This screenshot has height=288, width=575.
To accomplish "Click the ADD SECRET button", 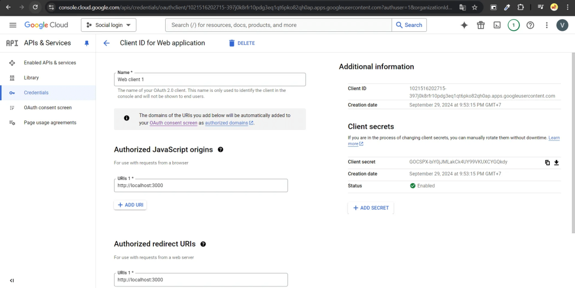I will tap(371, 208).
